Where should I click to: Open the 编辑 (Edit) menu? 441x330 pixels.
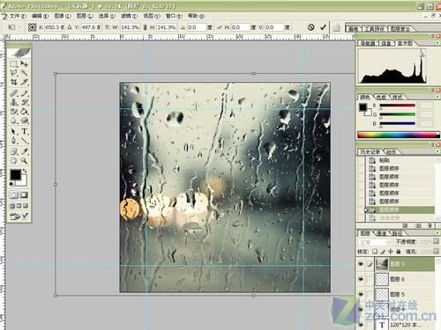click(x=40, y=16)
